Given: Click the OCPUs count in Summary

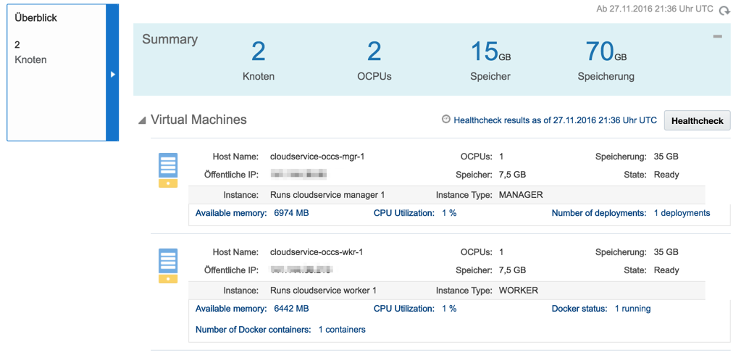Looking at the screenshot, I should click(x=374, y=52).
